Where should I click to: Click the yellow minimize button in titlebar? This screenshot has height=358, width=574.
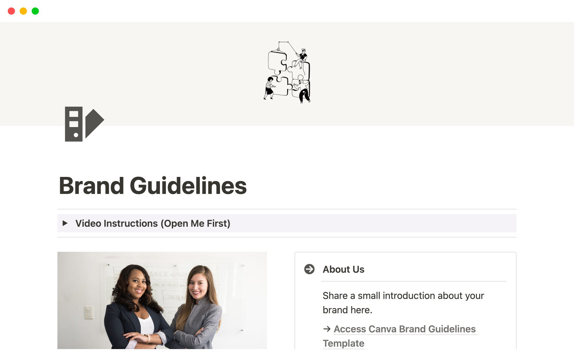pyautogui.click(x=23, y=11)
